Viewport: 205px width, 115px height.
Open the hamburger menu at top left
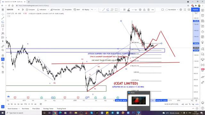click(3, 10)
